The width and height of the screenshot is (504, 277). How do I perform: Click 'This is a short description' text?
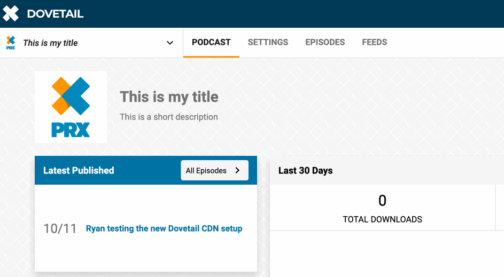click(169, 117)
